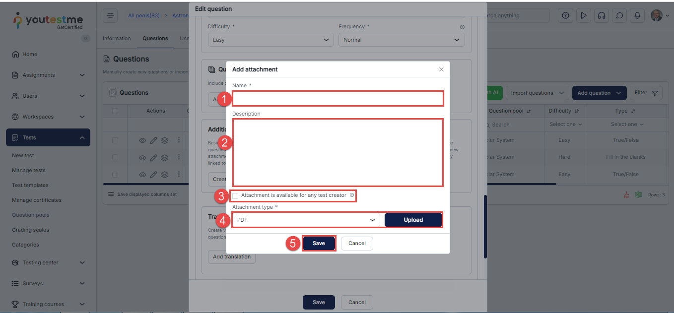The image size is (674, 313).
Task: Click All pools(83) breadcrumb link
Action: [x=144, y=16]
